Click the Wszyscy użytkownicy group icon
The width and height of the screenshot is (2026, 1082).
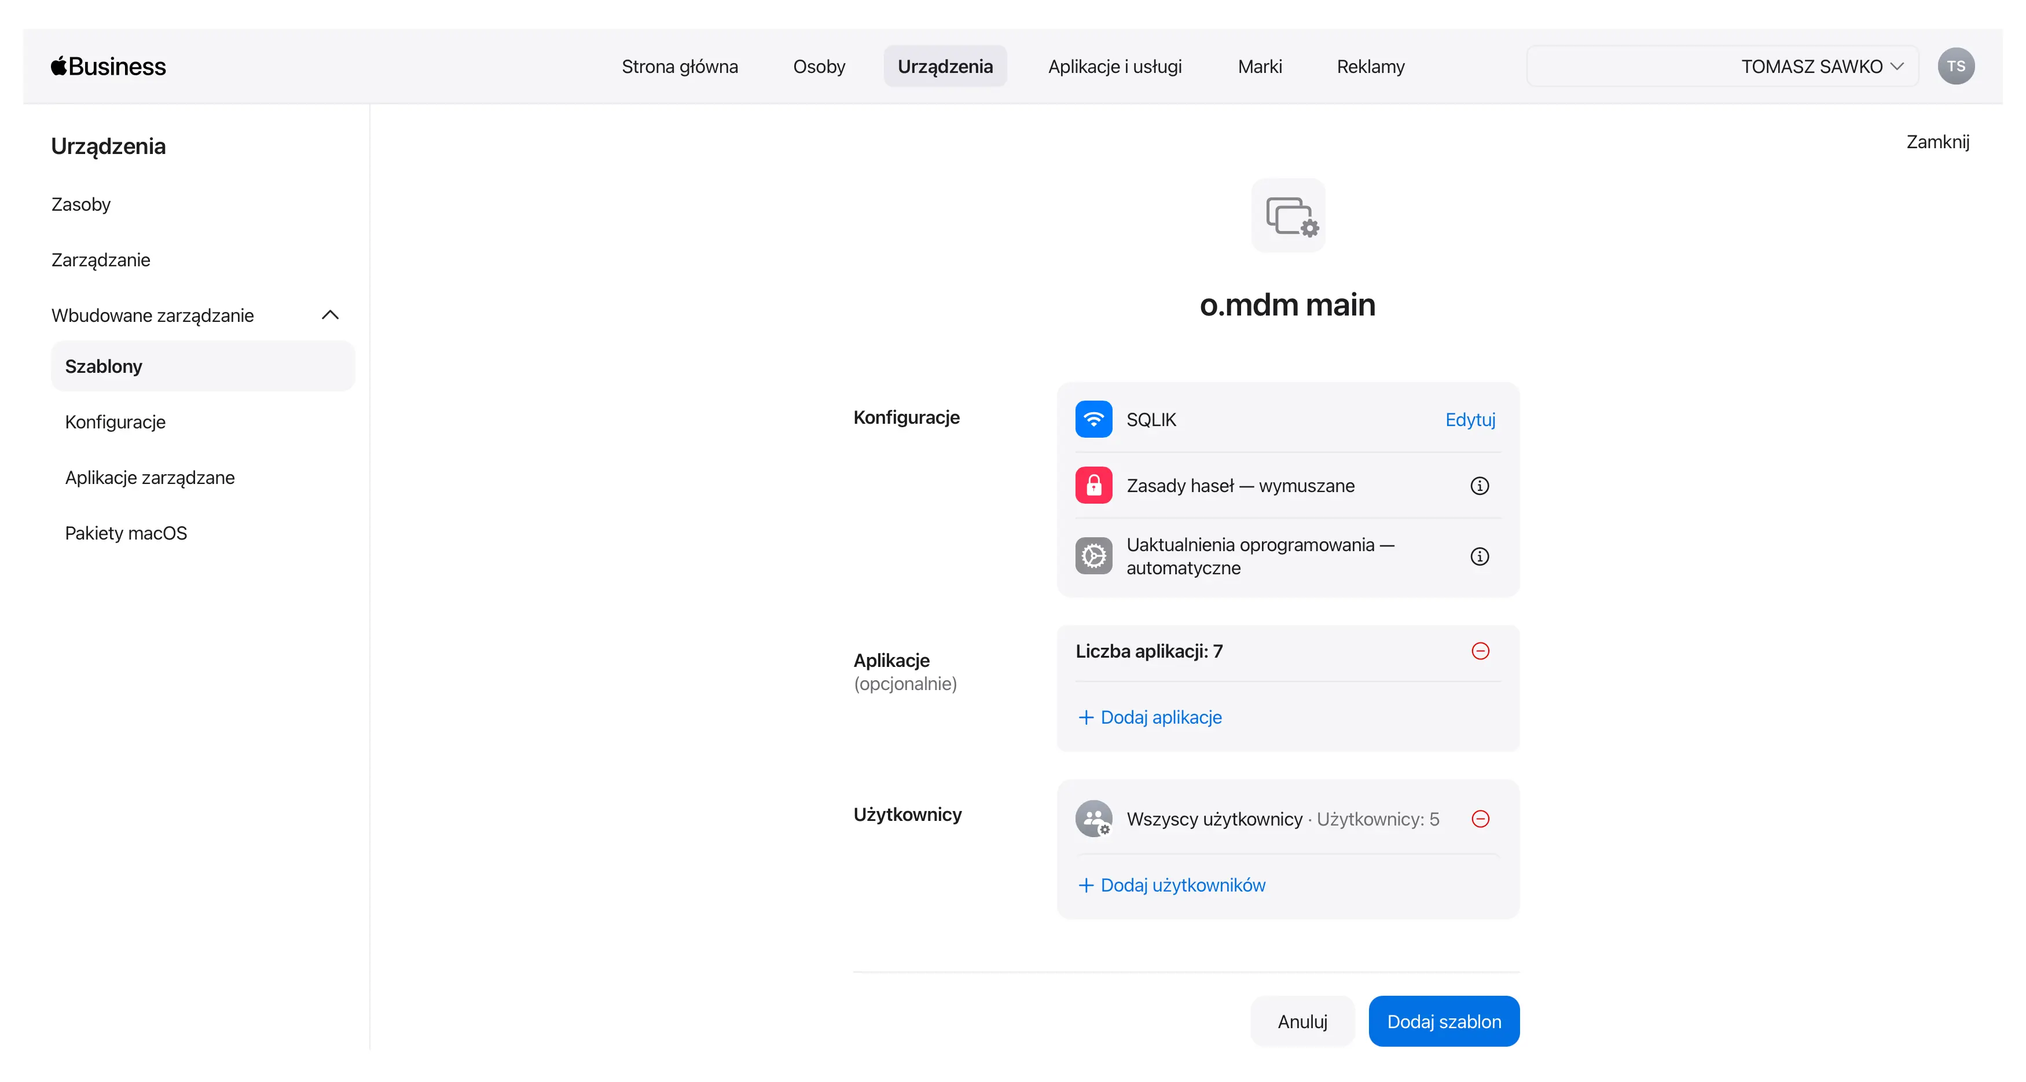1093,819
